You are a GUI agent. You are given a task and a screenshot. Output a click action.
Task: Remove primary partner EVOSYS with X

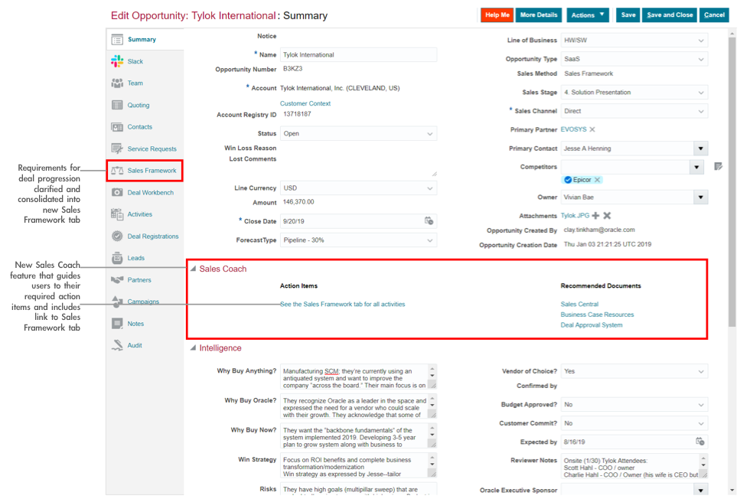click(592, 129)
